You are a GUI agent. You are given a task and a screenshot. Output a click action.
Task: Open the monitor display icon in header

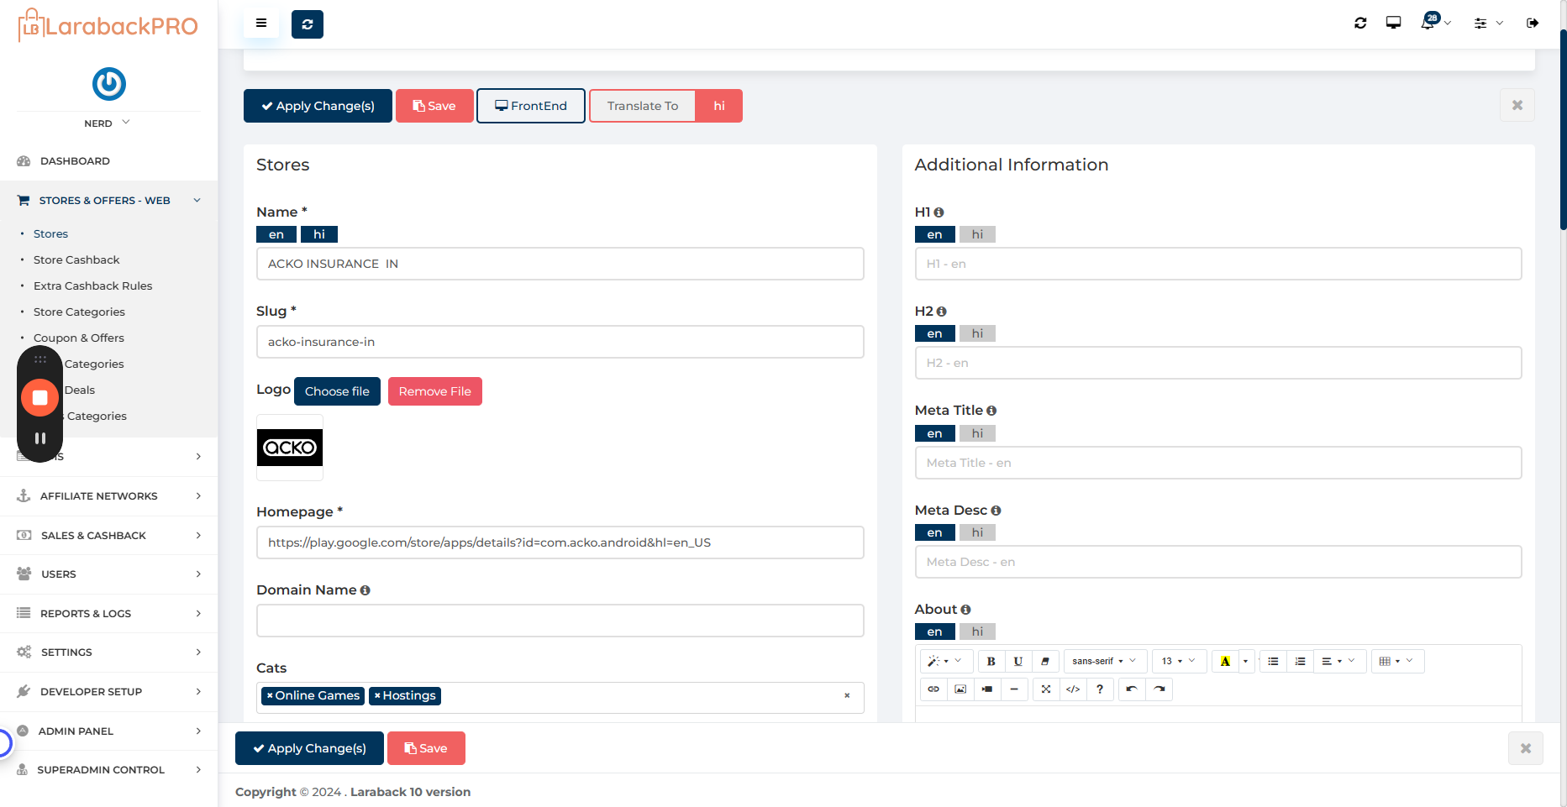tap(1393, 23)
